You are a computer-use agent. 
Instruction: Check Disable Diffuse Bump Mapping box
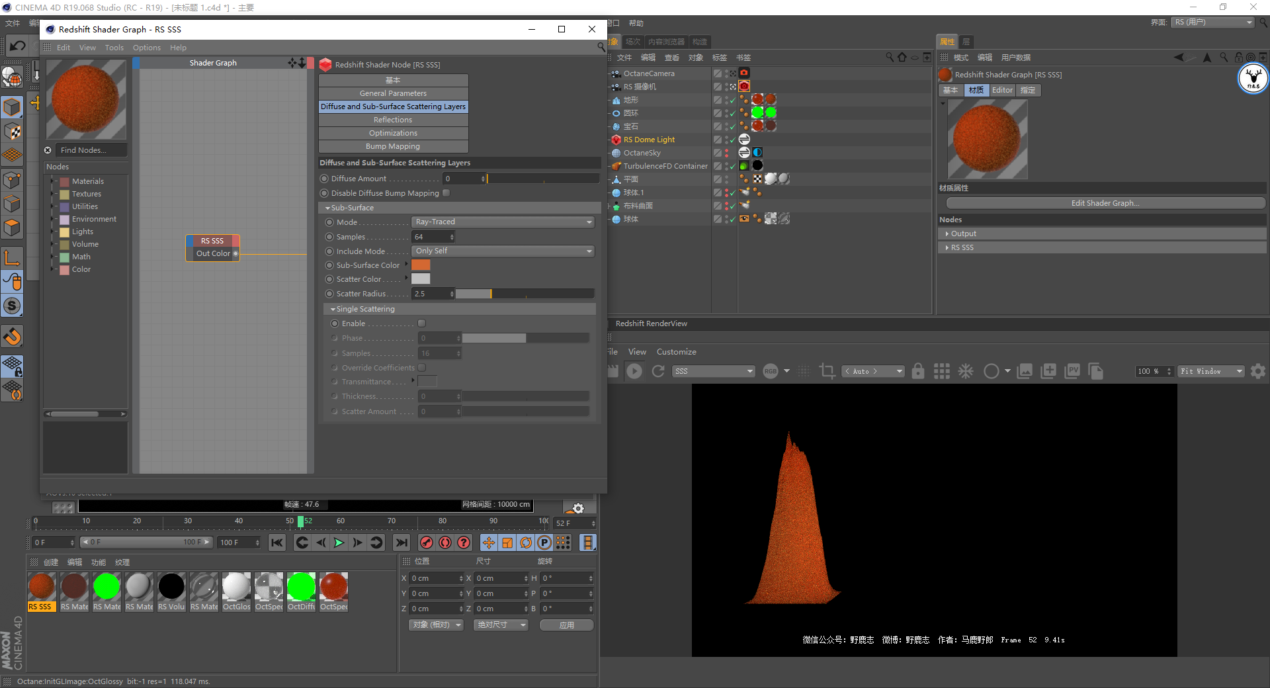[446, 193]
